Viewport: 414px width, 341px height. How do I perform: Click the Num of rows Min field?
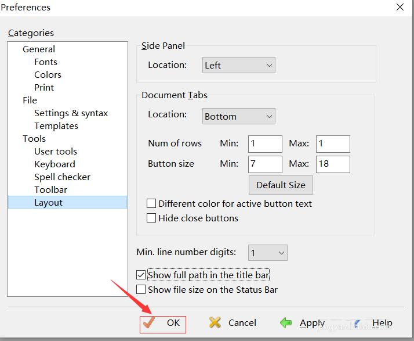tap(265, 143)
